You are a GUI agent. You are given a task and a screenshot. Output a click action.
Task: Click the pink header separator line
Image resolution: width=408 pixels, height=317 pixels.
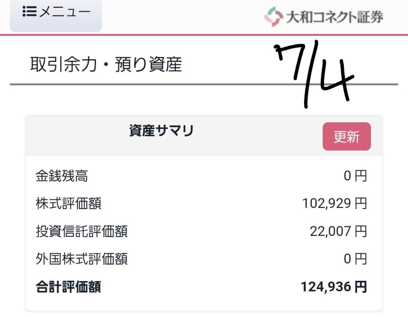click(204, 35)
